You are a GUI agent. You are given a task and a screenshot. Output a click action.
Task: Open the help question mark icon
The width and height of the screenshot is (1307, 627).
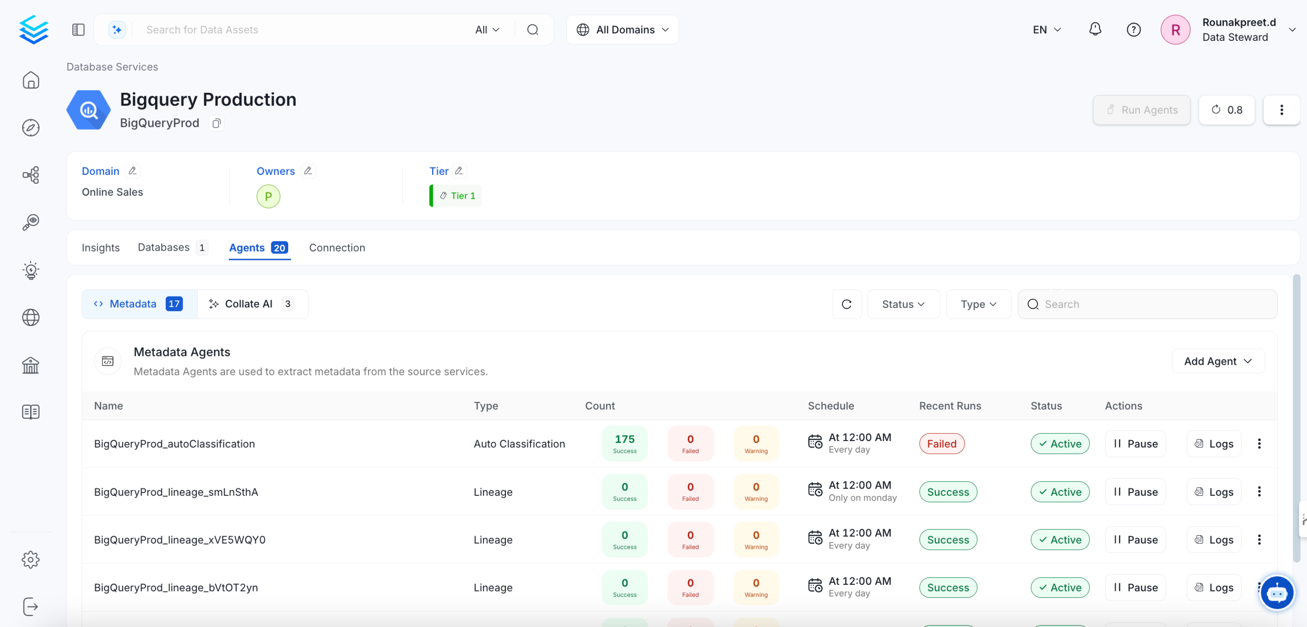1133,29
